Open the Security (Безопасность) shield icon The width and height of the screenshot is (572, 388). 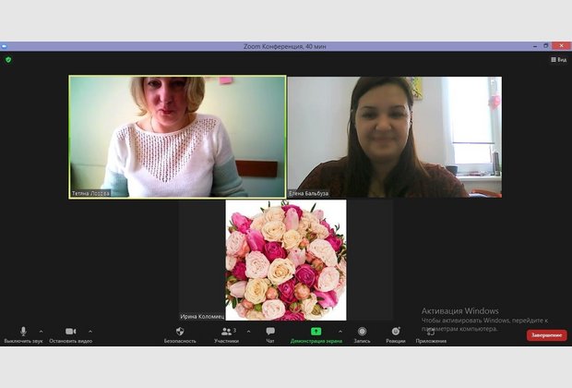pos(180,332)
